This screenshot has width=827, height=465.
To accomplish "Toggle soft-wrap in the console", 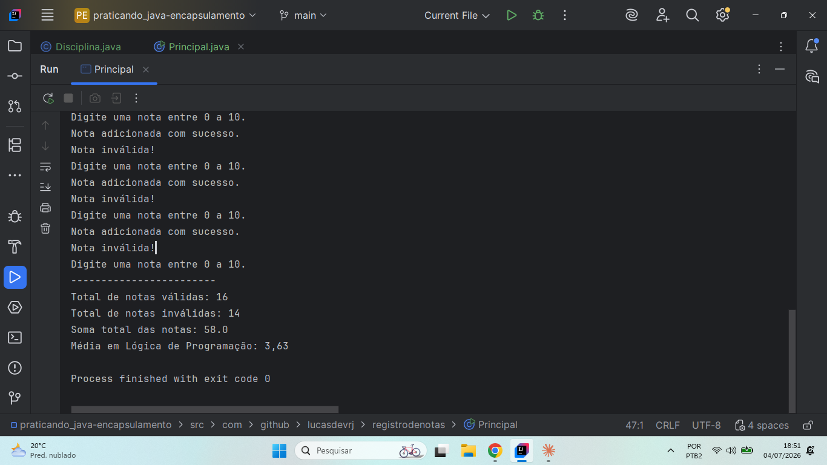I will (45, 167).
